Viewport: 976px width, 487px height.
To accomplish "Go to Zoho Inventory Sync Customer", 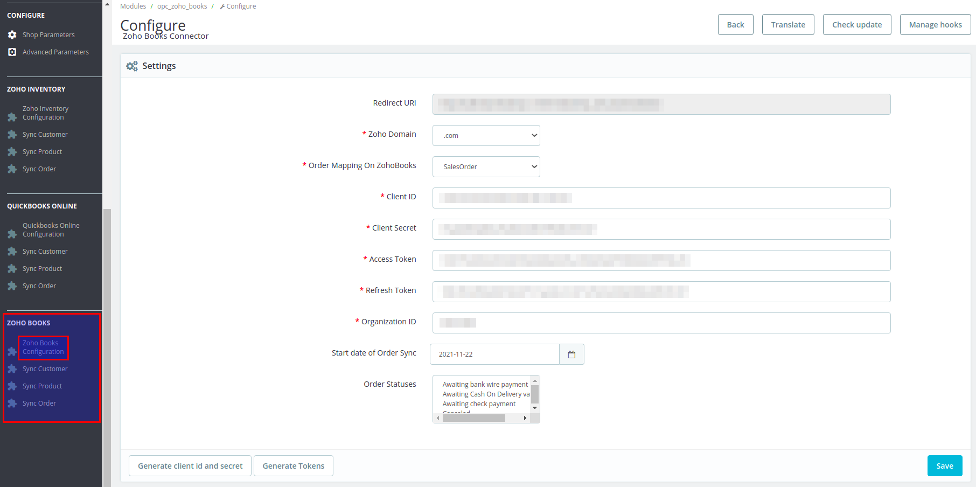I will [45, 135].
